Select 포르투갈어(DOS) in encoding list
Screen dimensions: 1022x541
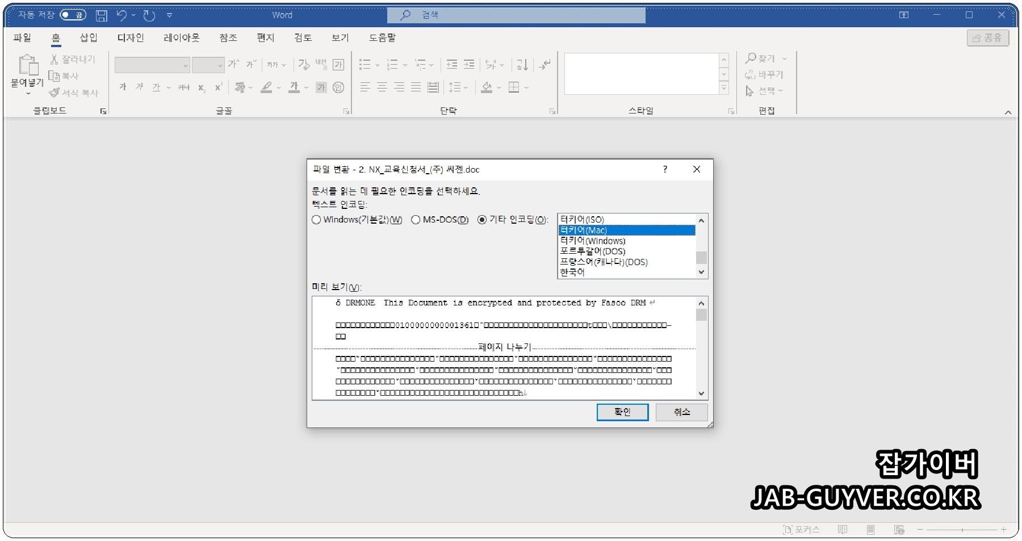626,251
